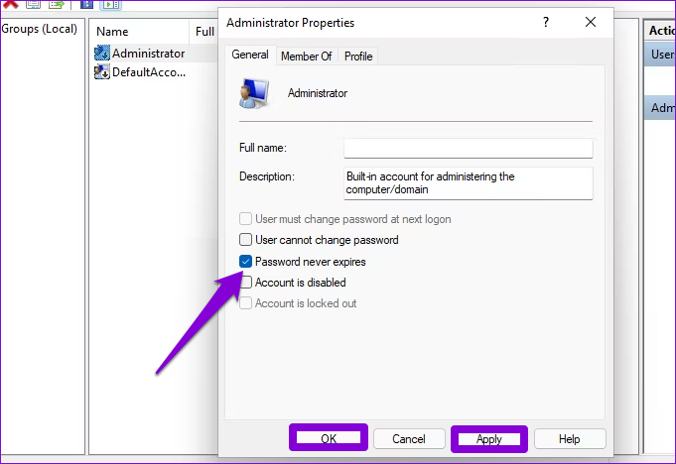Click the Export List toolbar icon
This screenshot has width=676, height=464.
point(56,4)
